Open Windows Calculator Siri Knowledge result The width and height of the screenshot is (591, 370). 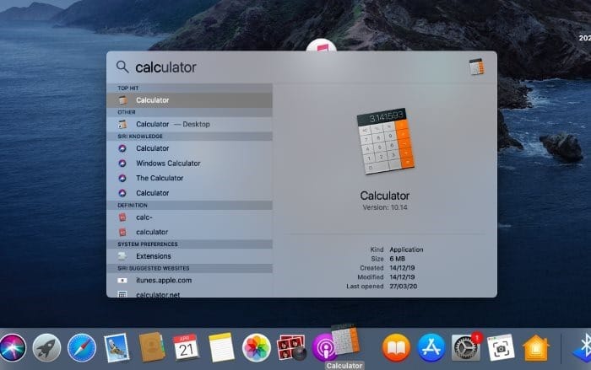[189, 164]
